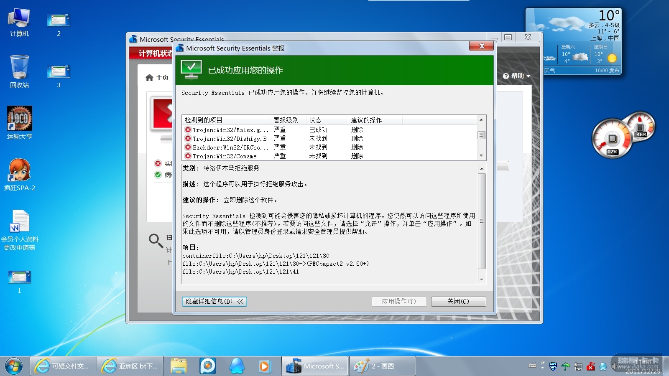Click the green umbrella antivirus tray icon
Screen dimensions: 669x376
coord(565,366)
